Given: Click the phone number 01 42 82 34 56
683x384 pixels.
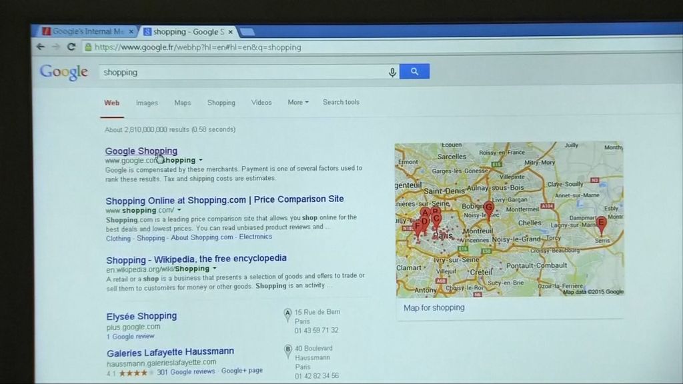Looking at the screenshot, I should point(317,376).
